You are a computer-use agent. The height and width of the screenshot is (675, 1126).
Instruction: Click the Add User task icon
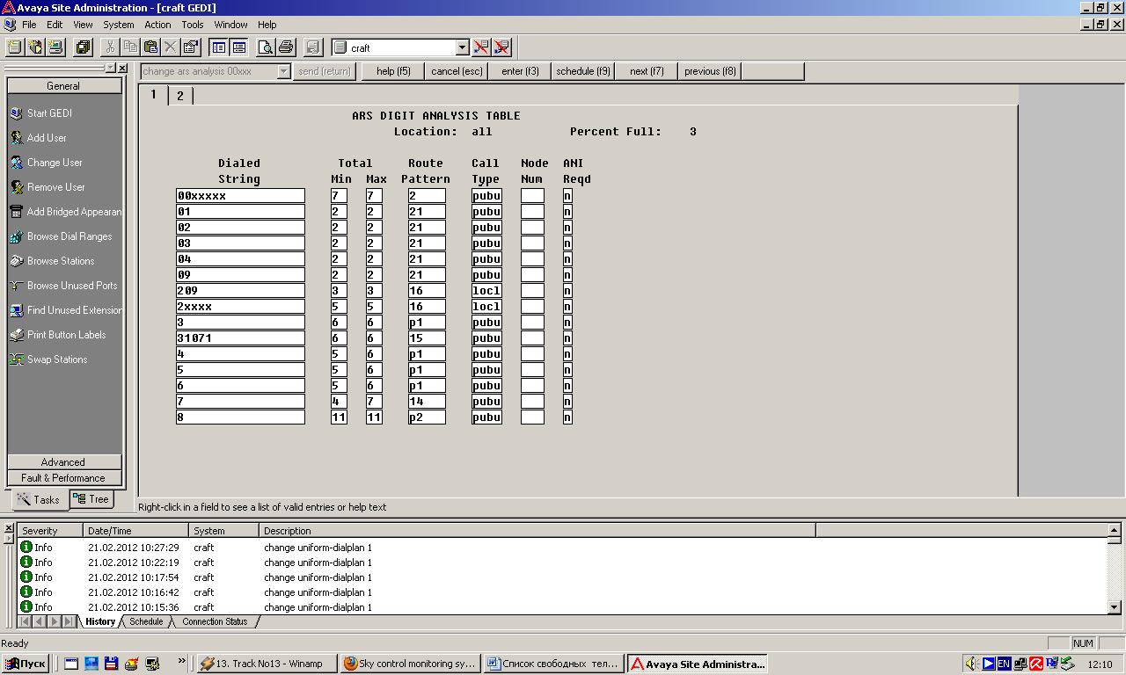tap(16, 138)
